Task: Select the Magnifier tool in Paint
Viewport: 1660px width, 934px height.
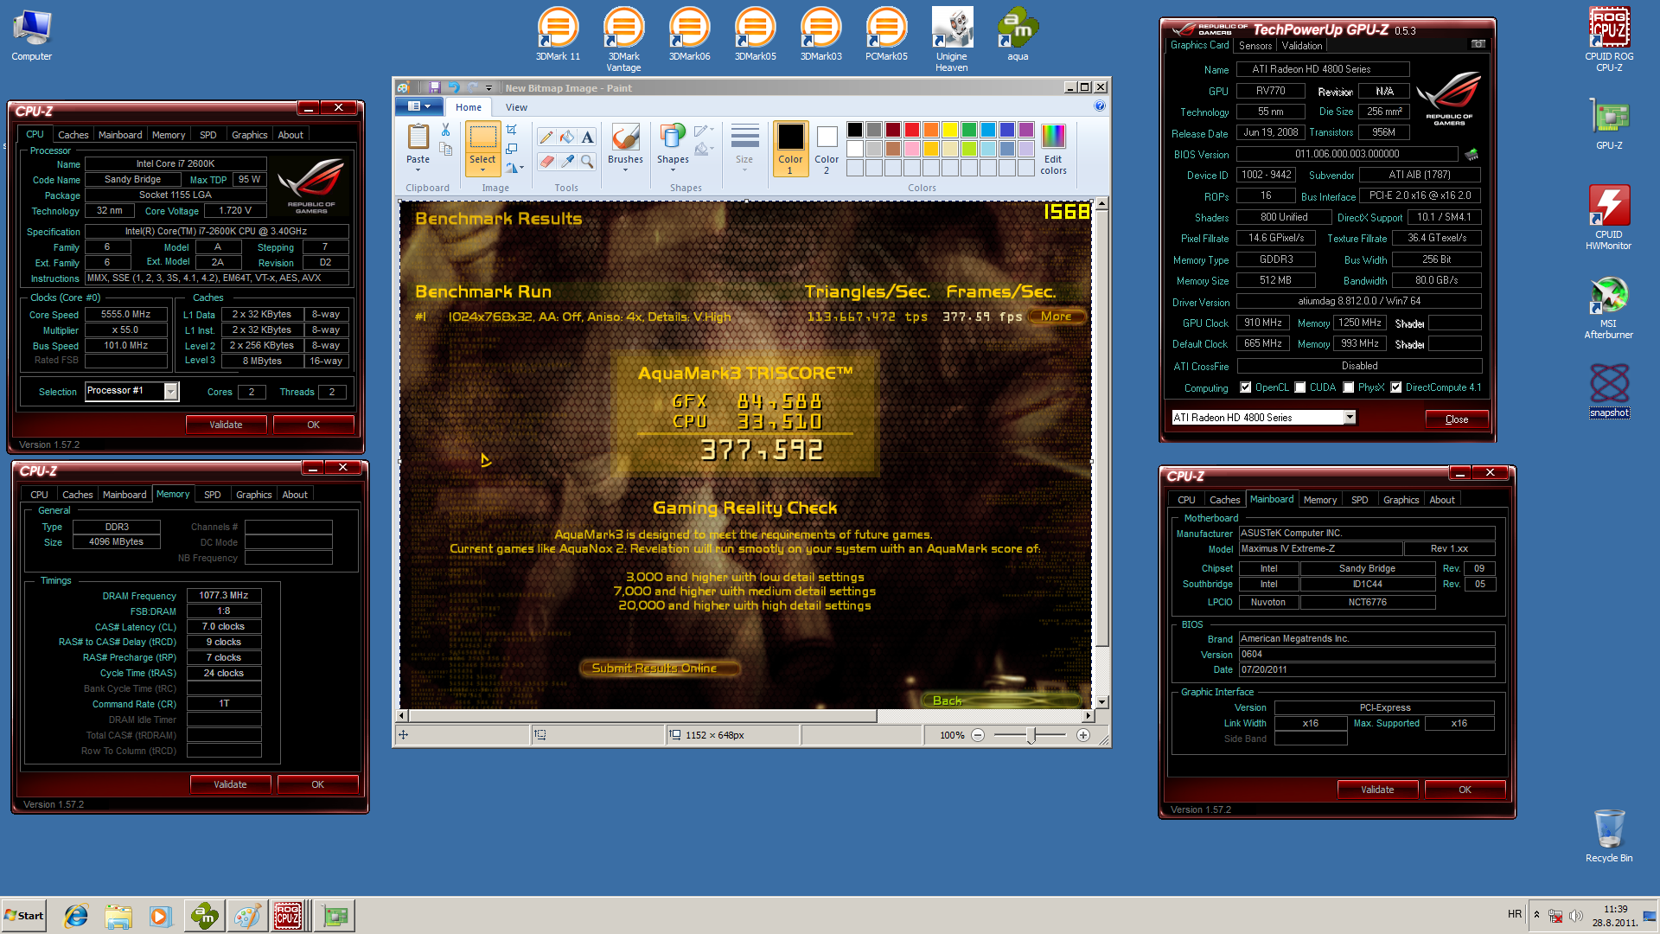Action: 587,161
